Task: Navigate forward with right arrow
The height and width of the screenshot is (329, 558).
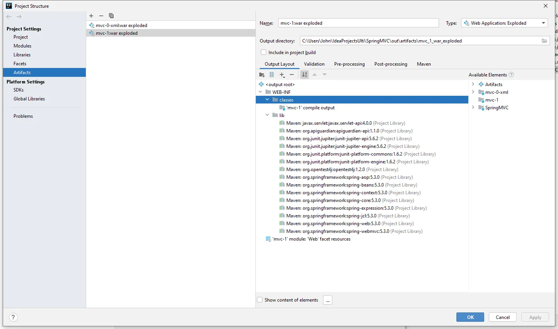Action: point(19,17)
